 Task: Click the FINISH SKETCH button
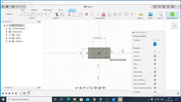tap(172, 16)
